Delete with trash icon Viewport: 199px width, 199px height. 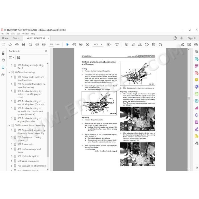(x=154, y=45)
